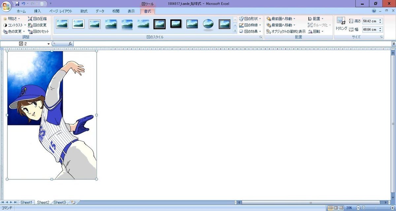Open the Name Box dropdown
The image size is (396, 211).
coord(49,44)
